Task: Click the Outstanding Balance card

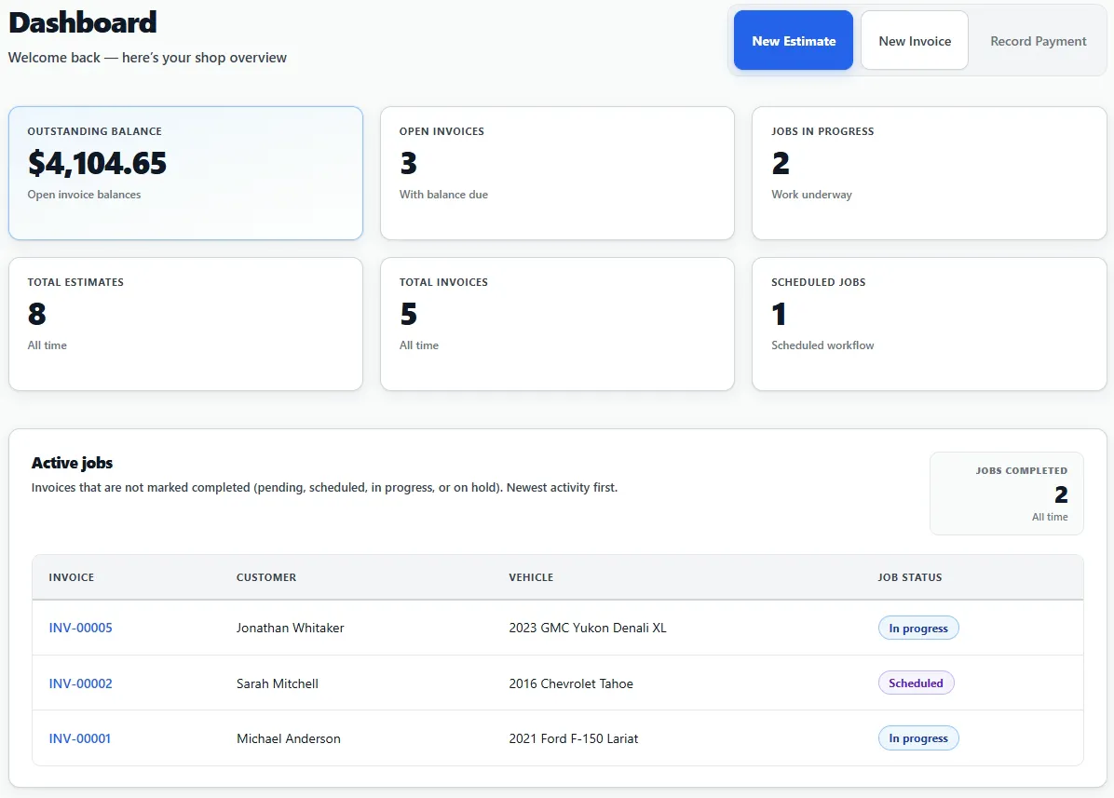Action: coord(185,173)
